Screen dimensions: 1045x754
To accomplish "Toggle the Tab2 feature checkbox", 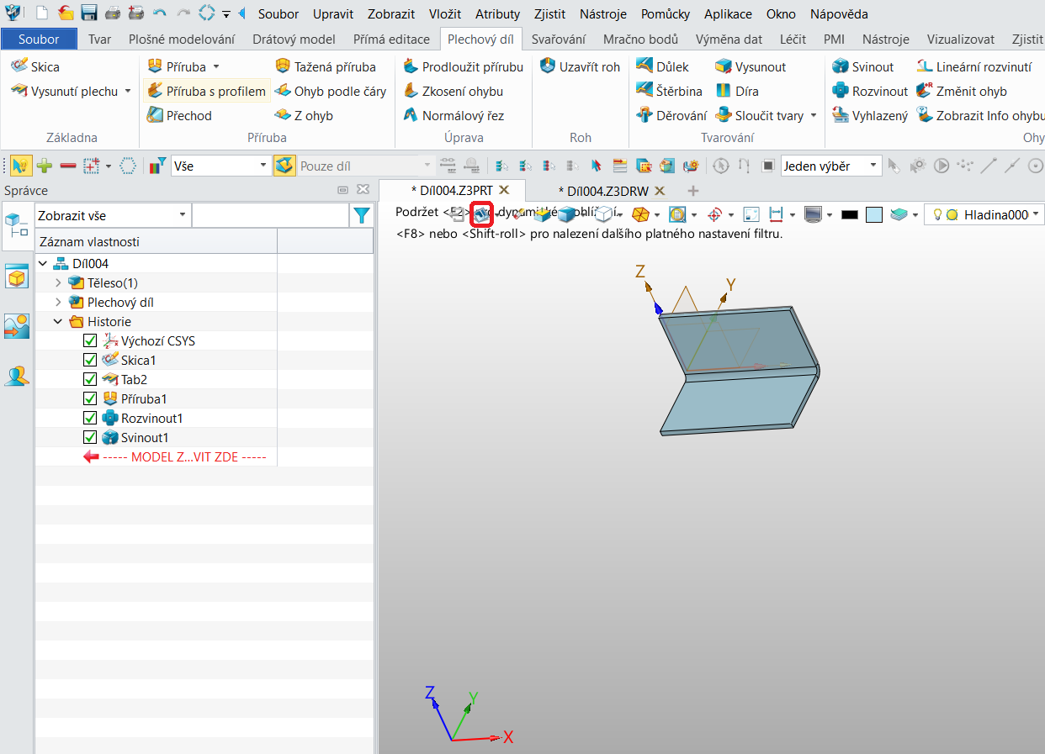I will (91, 380).
